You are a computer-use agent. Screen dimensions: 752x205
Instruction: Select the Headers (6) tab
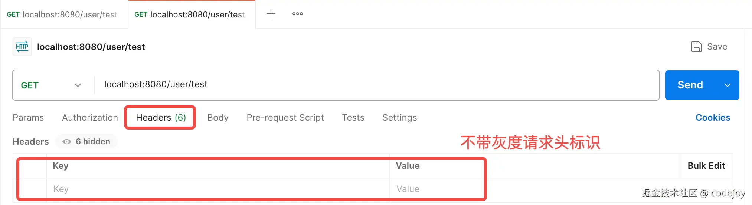(161, 118)
